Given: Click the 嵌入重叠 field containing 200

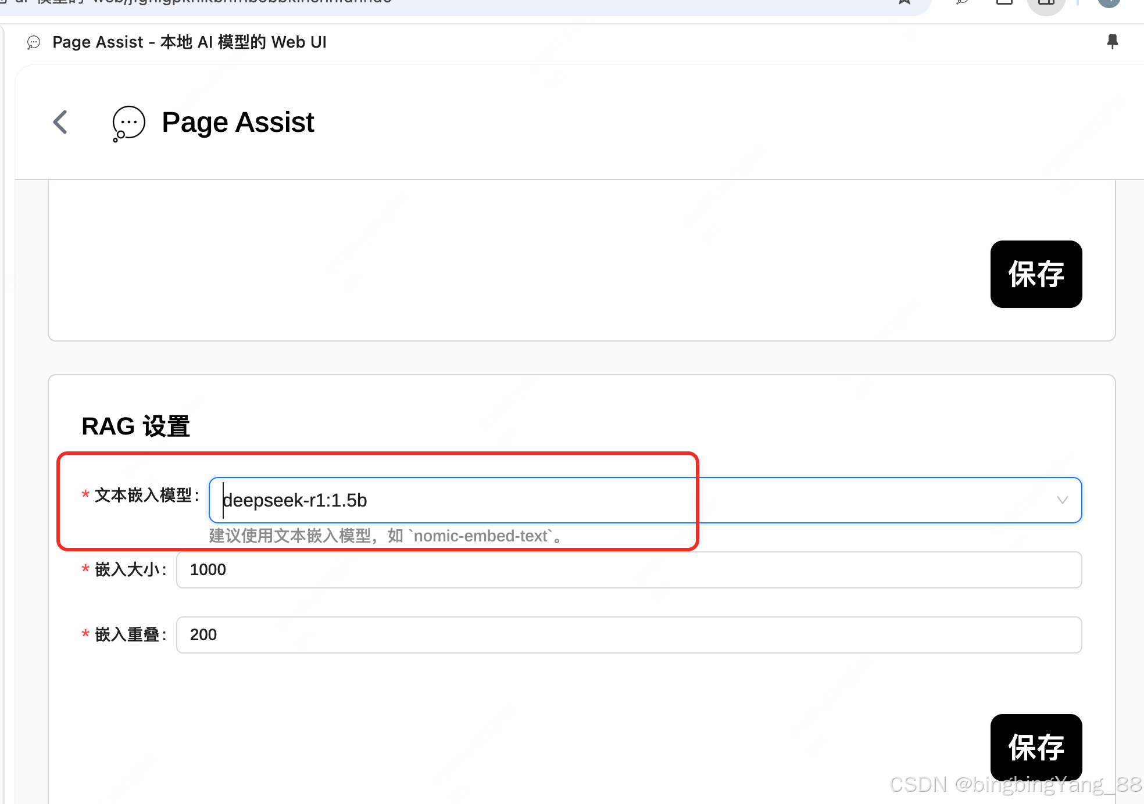Looking at the screenshot, I should pos(628,635).
